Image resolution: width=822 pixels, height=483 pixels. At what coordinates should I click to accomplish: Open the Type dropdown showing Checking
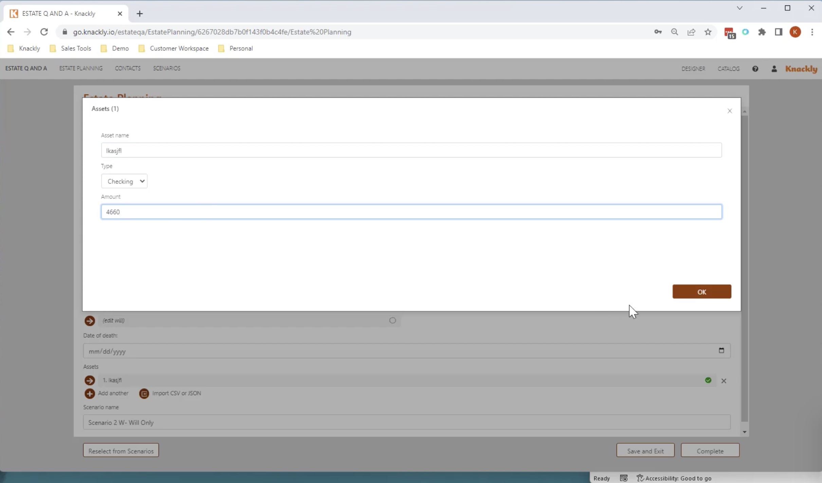tap(124, 181)
